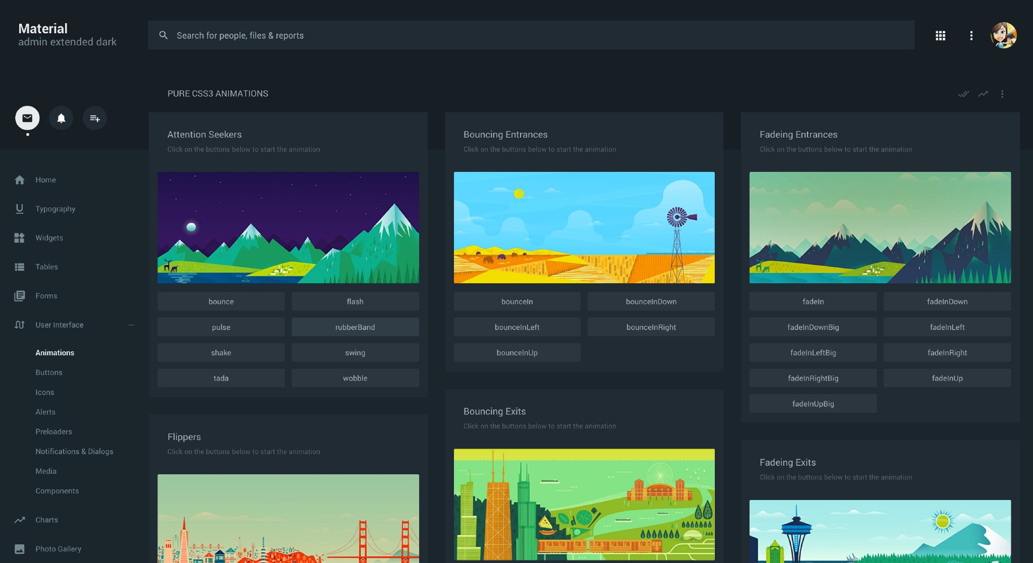This screenshot has width=1033, height=563.
Task: Run the bounceIn animation
Action: coord(517,301)
